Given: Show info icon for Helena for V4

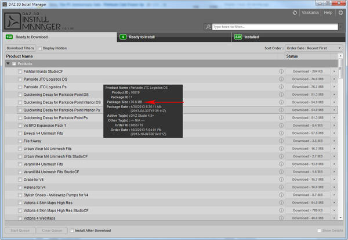Looking at the screenshot, I should pyautogui.click(x=281, y=187).
